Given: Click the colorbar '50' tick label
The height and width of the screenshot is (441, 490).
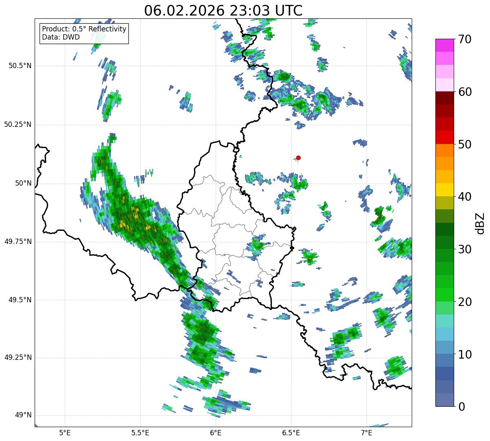Looking at the screenshot, I should coord(465,144).
